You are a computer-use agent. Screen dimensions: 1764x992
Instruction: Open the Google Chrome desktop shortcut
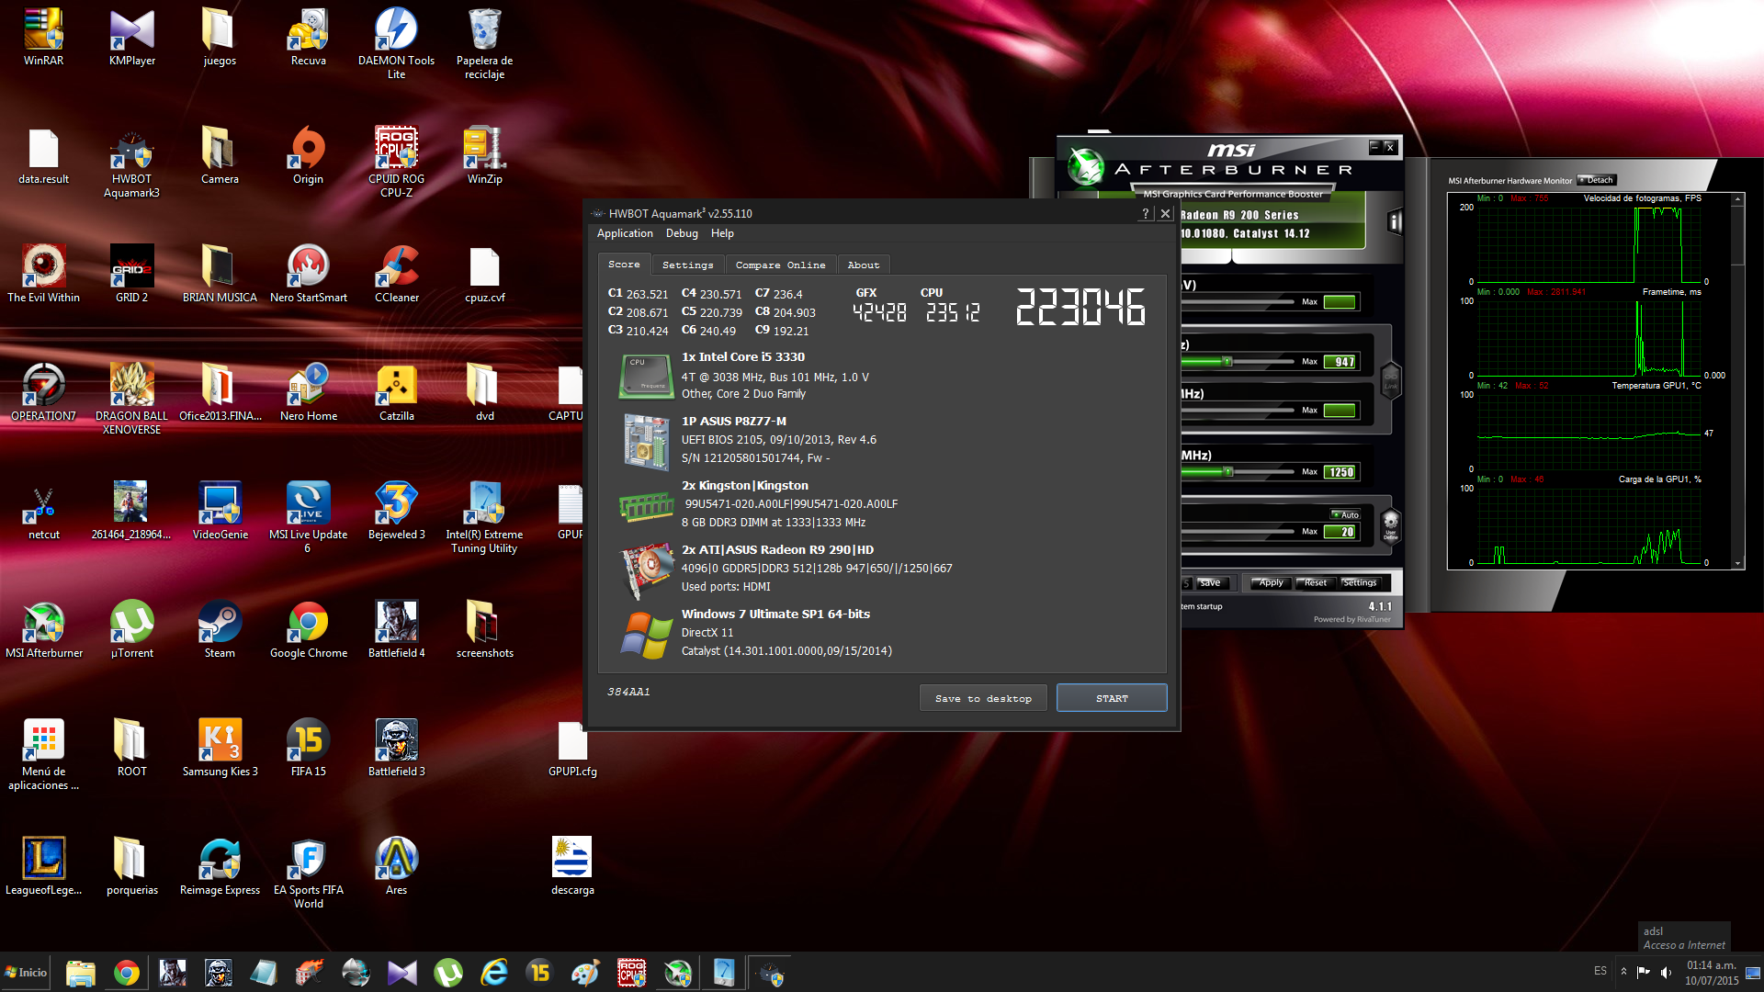point(308,630)
